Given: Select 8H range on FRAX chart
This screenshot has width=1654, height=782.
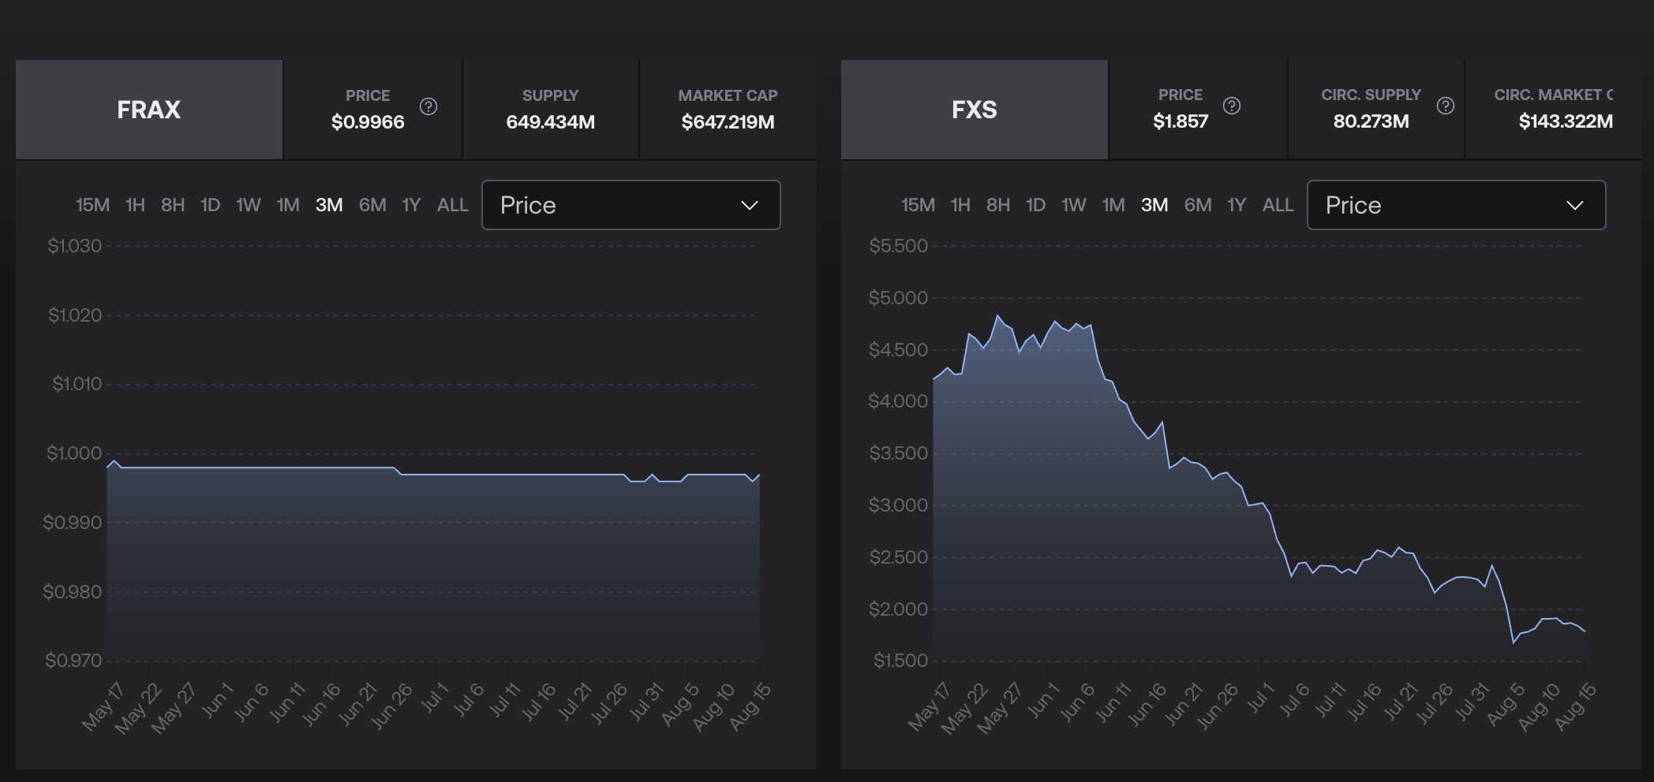Looking at the screenshot, I should [x=173, y=205].
